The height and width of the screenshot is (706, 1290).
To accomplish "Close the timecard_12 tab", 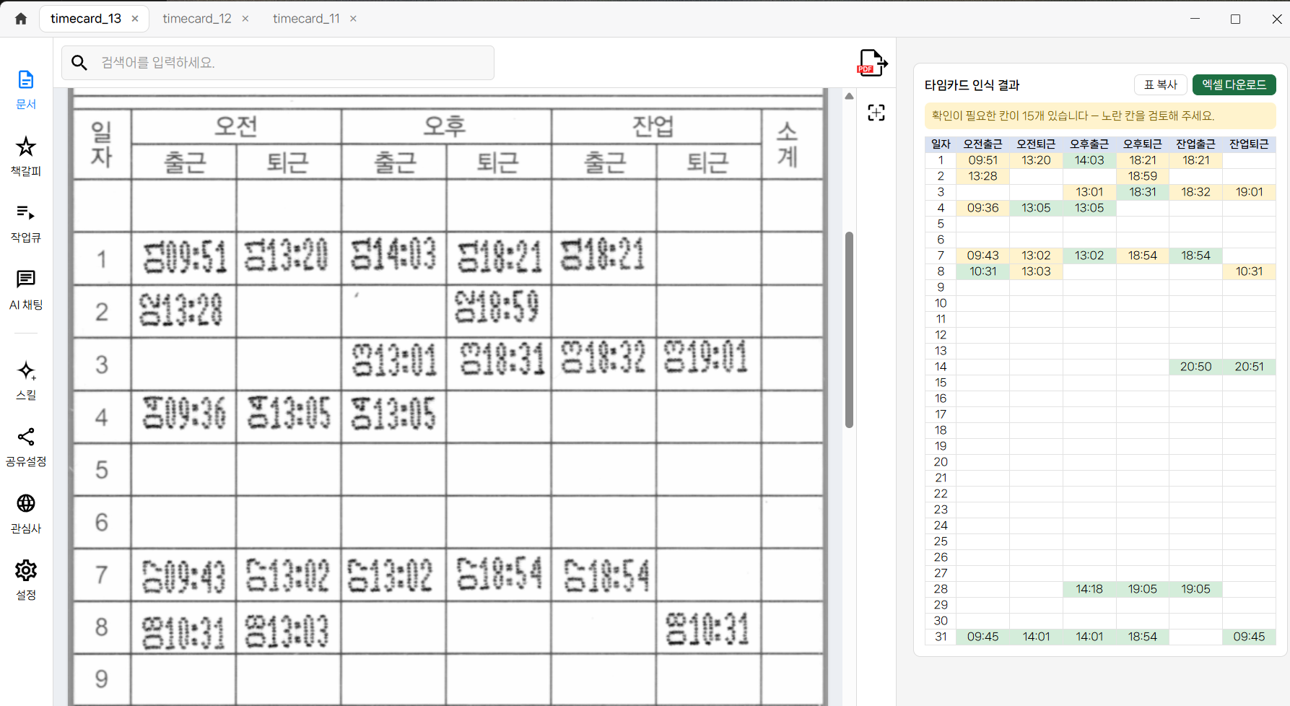I will click(245, 19).
